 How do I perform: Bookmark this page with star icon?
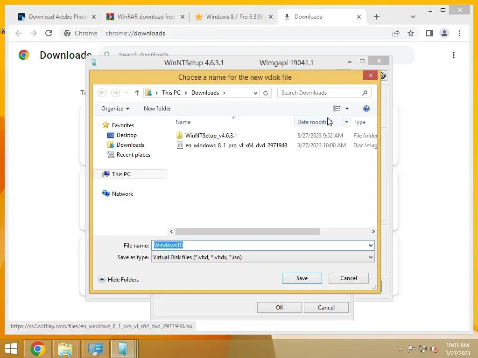coord(411,33)
